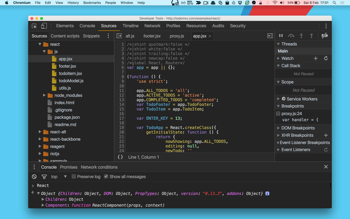The width and height of the screenshot is (350, 219).
Task: Click the Dropbox menu bar icon
Action: click(240, 3)
